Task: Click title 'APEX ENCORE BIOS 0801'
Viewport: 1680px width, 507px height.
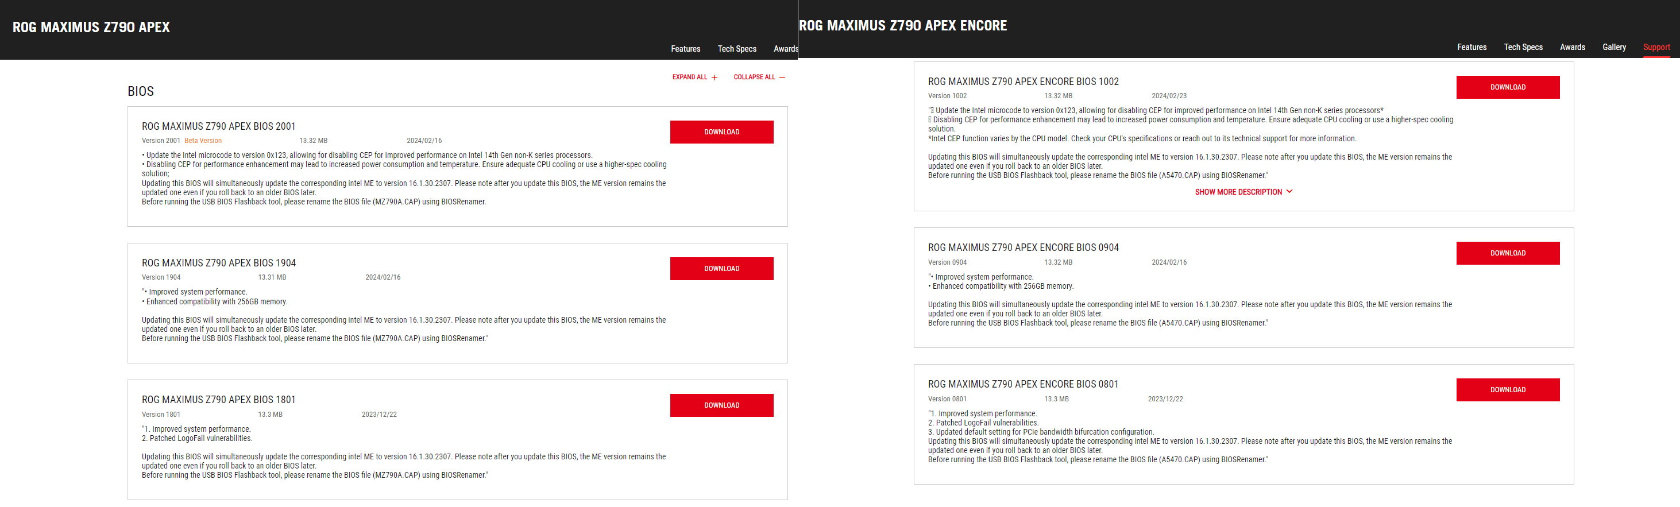Action: [x=1024, y=385]
